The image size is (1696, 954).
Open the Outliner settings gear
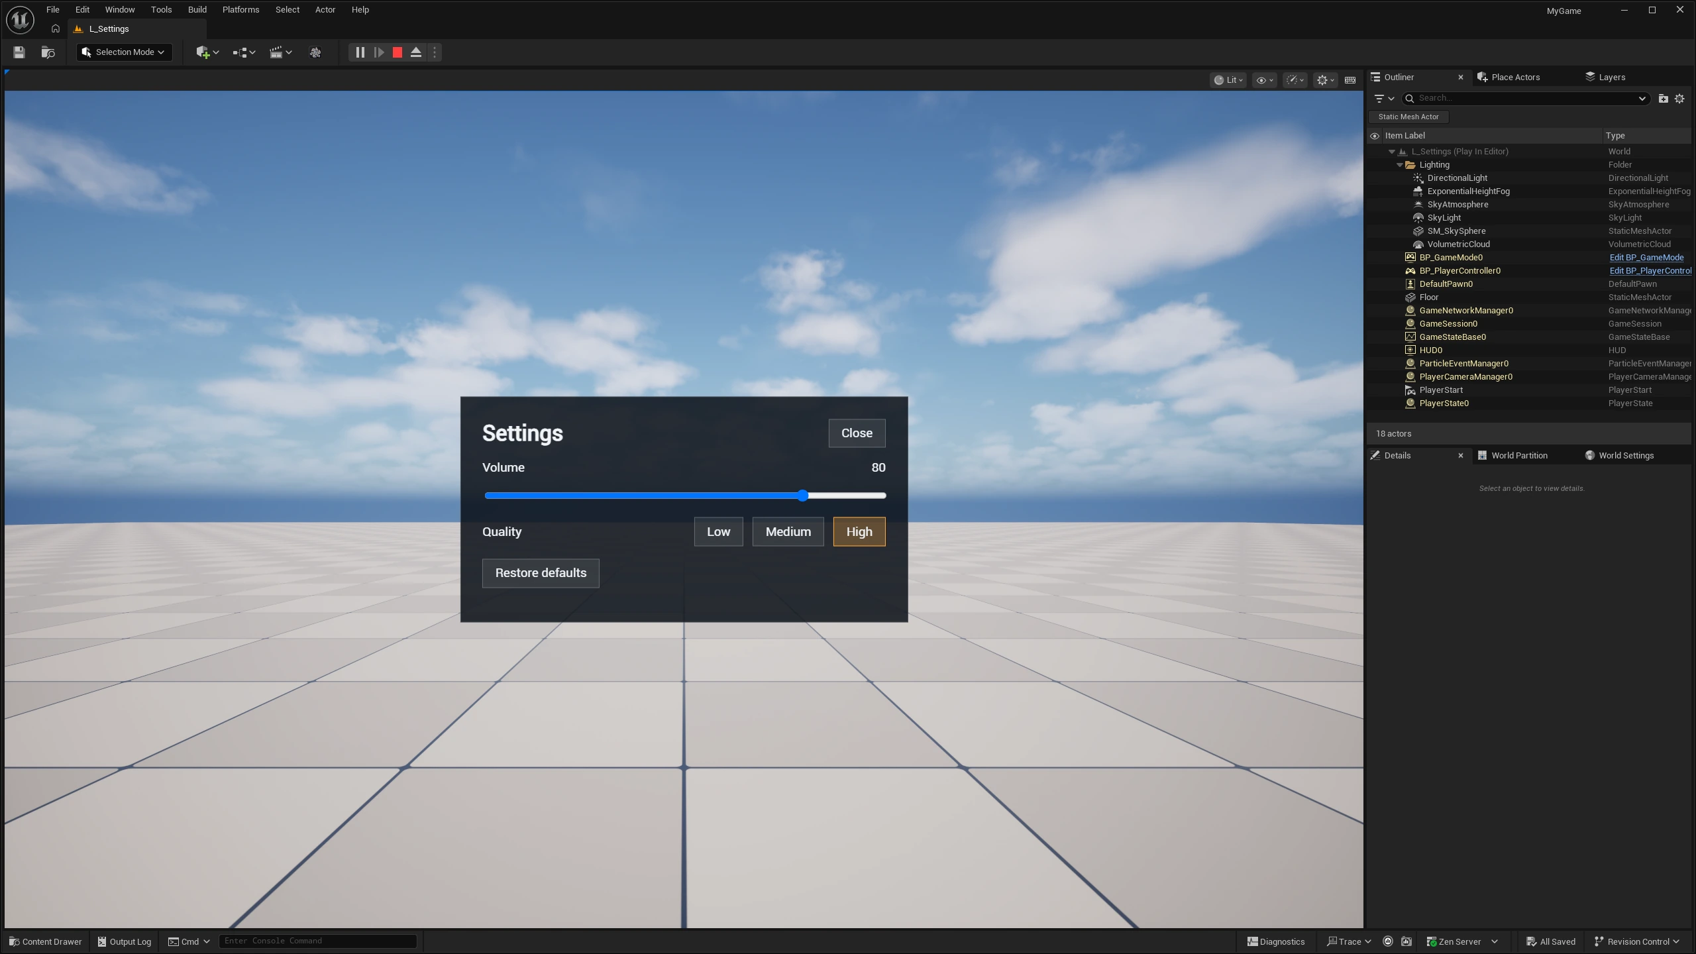[1679, 98]
